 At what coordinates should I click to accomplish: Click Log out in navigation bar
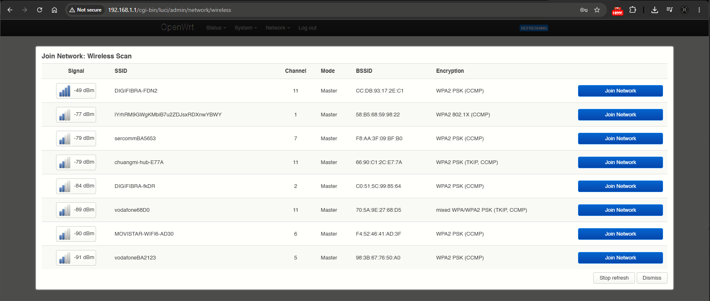pyautogui.click(x=308, y=28)
